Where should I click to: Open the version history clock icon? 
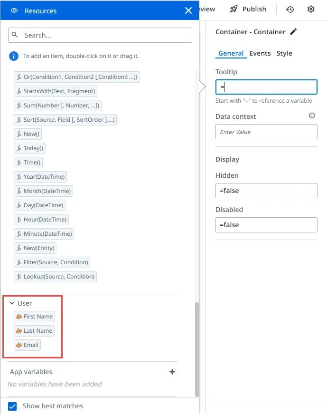(290, 9)
